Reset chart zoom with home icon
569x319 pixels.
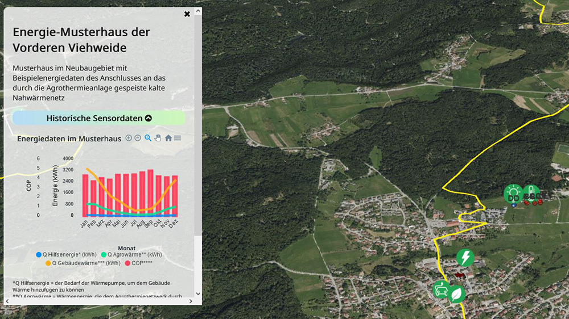(168, 138)
